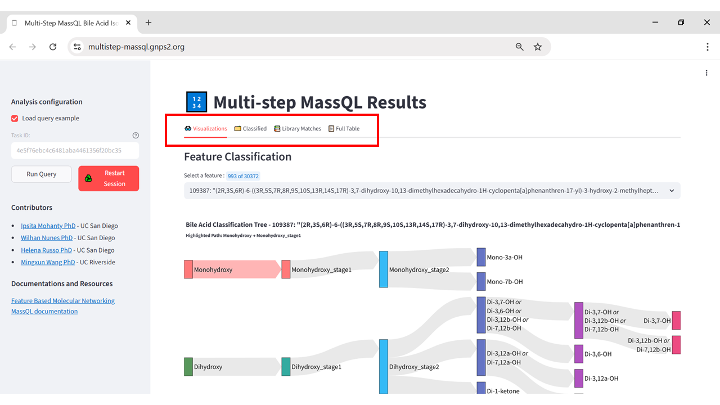The image size is (720, 405).
Task: Open the MassQL documentation link
Action: tap(44, 312)
